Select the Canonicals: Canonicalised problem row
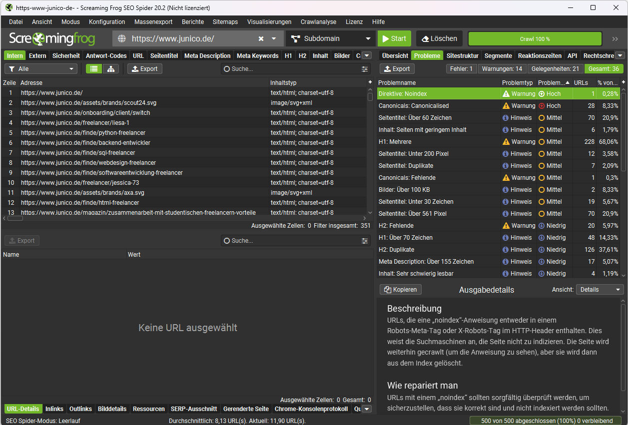Viewport: 628px width, 425px height. tap(499, 106)
